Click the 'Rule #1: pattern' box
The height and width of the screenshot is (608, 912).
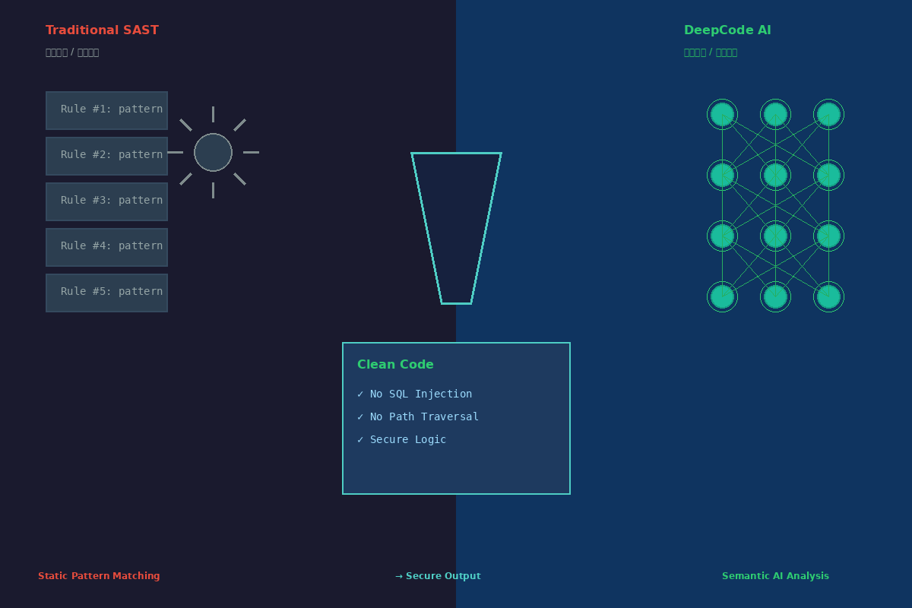click(106, 110)
